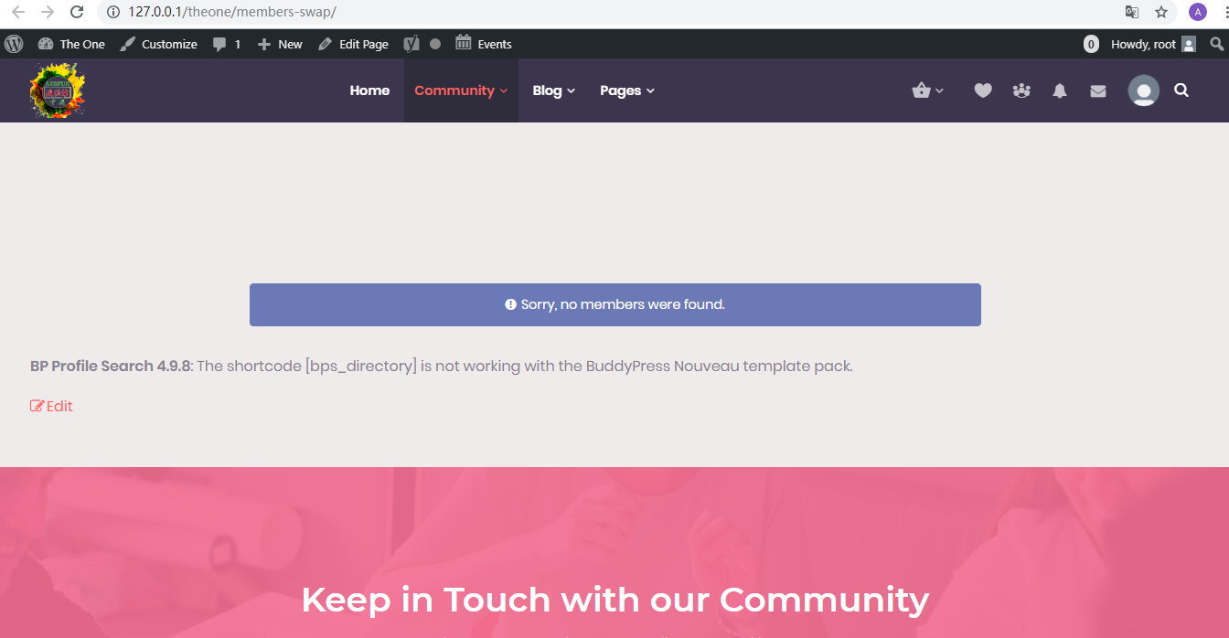
Task: Open The One dashboard menu
Action: [x=71, y=44]
